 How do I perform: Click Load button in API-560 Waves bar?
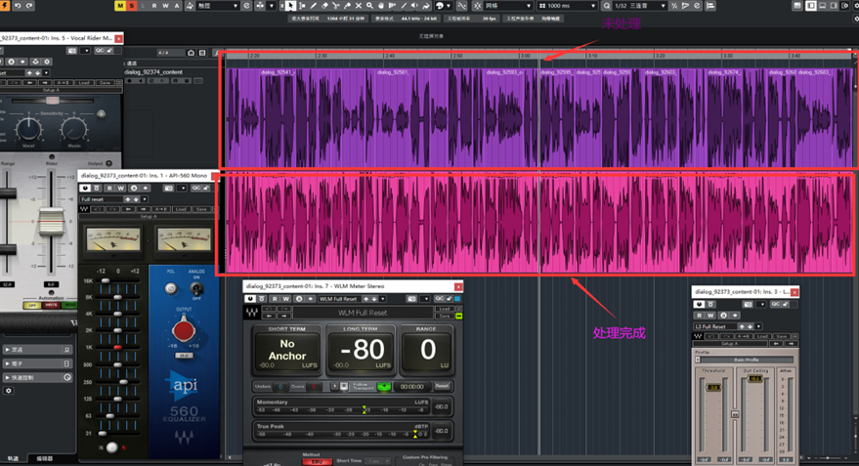coord(181,209)
